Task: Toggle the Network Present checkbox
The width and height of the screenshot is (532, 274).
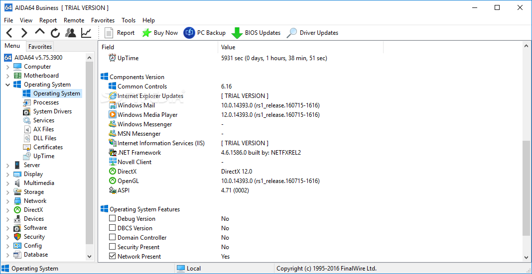Action: click(x=112, y=257)
